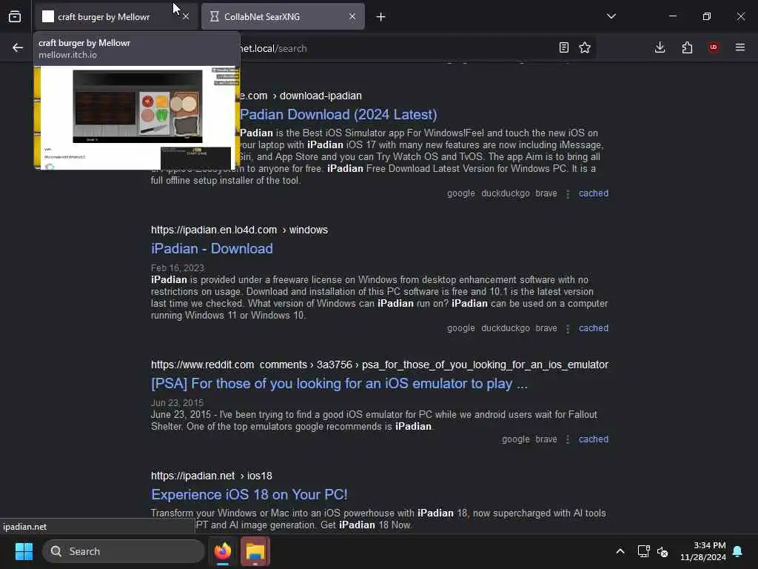The width and height of the screenshot is (758, 569).
Task: Open cached copy of reddit result
Action: tap(594, 439)
